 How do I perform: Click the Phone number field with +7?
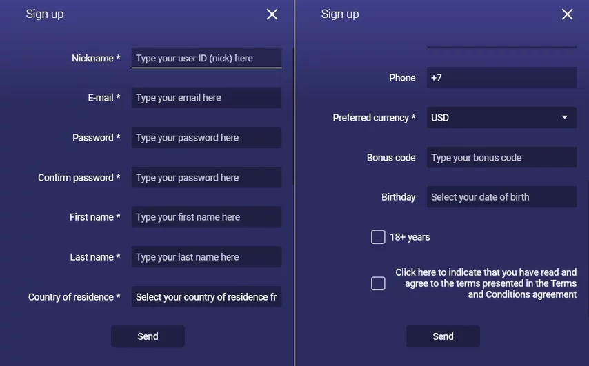pyautogui.click(x=501, y=78)
